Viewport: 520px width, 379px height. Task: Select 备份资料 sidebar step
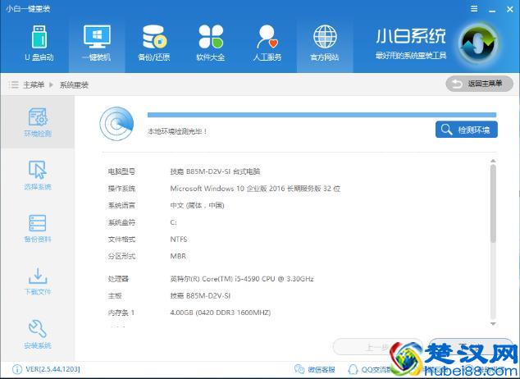point(38,228)
